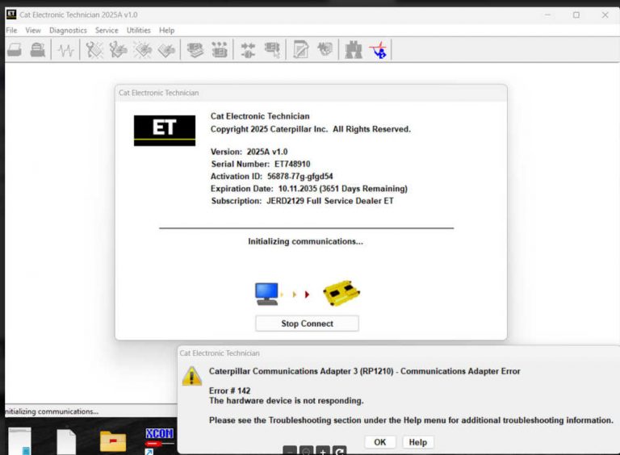Open the Configuration tool toolbar icon
This screenshot has height=455, width=620.
[x=220, y=50]
